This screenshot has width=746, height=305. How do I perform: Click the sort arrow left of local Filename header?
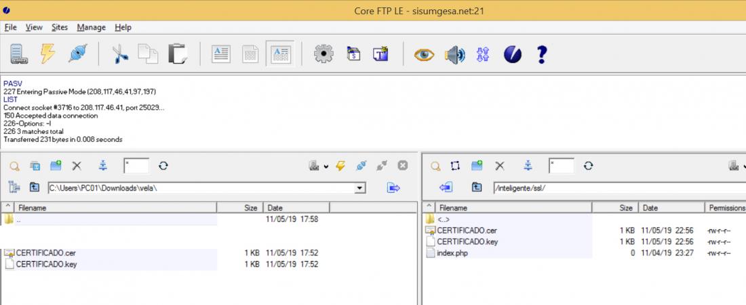[7, 208]
